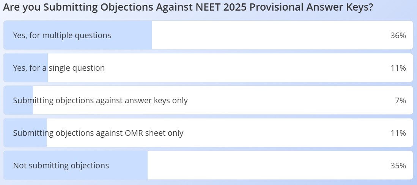417x185 pixels.
Task: Select the "Yes, for multiple questions" poll option
Action: (x=62, y=36)
